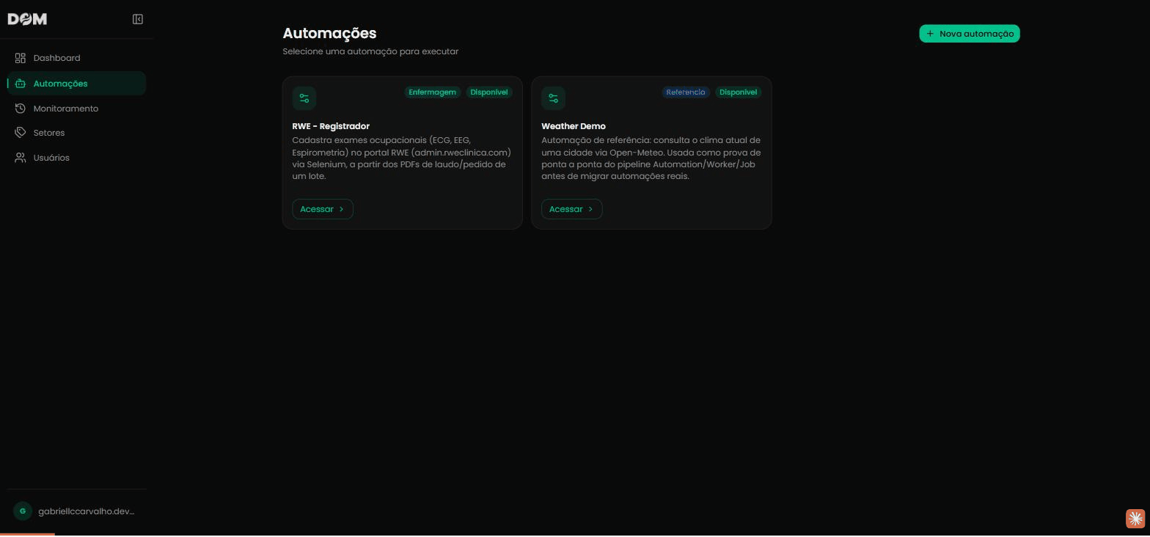Click the Usuários people icon
1150x537 pixels.
21,158
